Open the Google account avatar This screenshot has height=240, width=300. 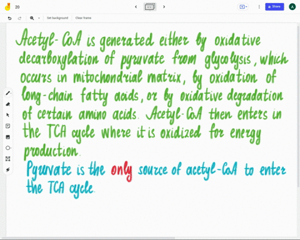click(x=292, y=7)
